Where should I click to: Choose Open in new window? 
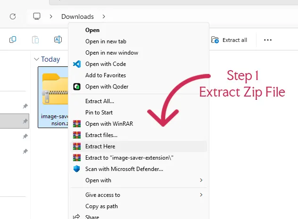tap(139, 53)
